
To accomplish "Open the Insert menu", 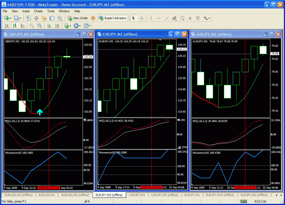I will (x=26, y=11).
